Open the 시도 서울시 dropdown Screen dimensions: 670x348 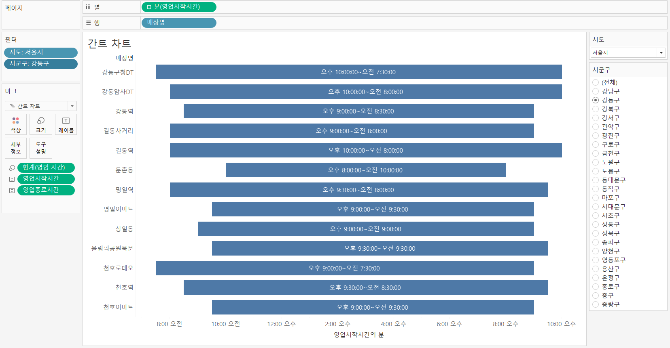628,52
